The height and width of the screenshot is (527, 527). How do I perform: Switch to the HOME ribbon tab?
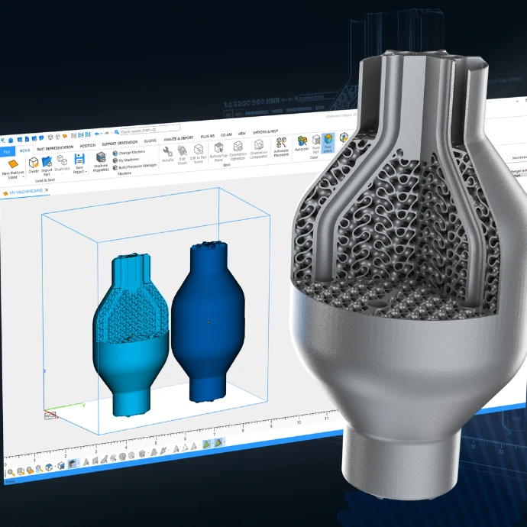click(24, 150)
